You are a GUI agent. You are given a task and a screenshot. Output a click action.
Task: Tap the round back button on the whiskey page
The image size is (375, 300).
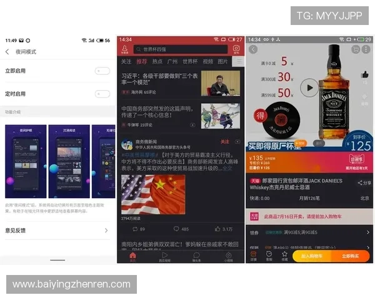pos(253,49)
